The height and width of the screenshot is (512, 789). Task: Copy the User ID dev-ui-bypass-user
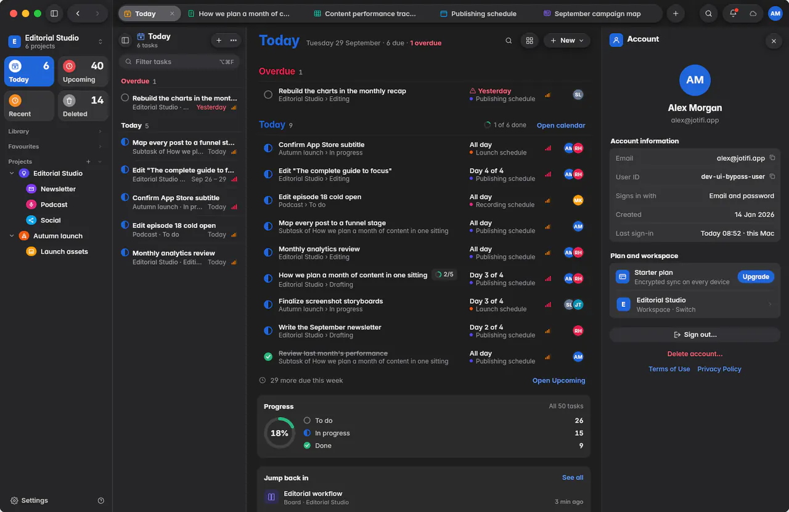(772, 177)
